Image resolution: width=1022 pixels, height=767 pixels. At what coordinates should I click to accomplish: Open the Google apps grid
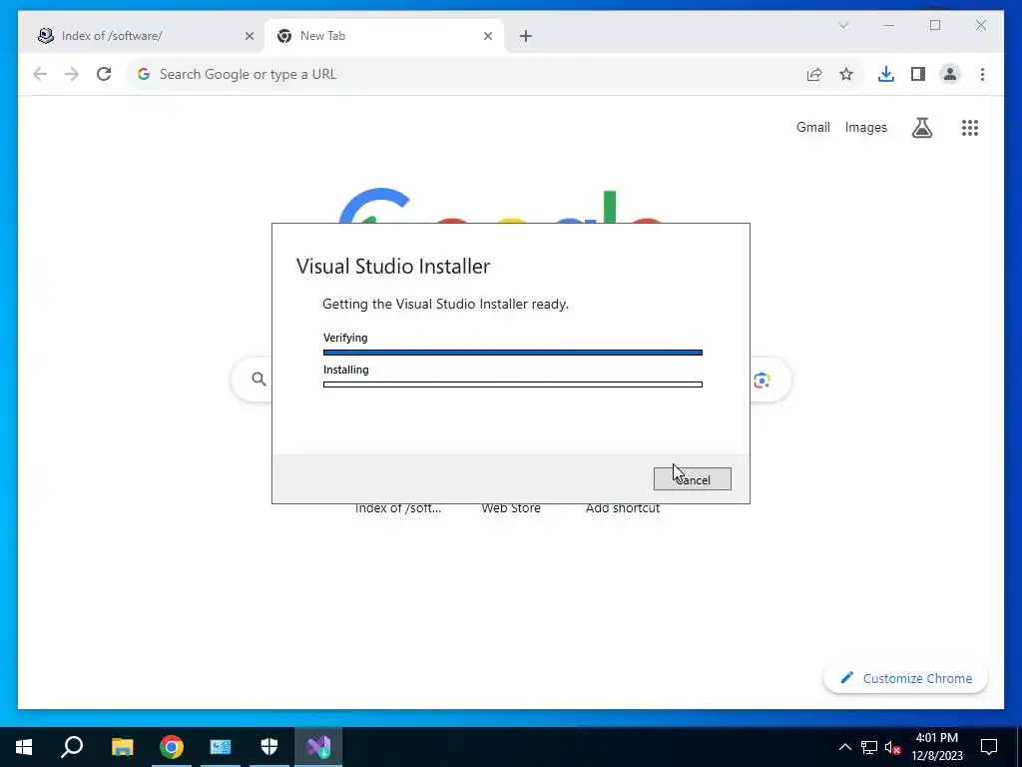[x=970, y=127]
